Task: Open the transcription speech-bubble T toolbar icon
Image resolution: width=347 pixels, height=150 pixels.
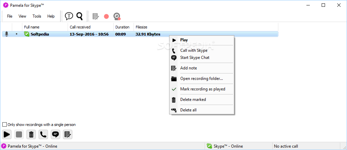Action: click(69, 16)
